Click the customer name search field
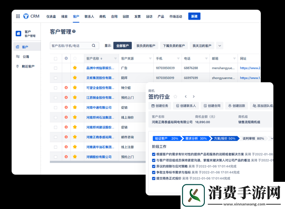Viewport: 285px width, 209px height. click(74, 46)
